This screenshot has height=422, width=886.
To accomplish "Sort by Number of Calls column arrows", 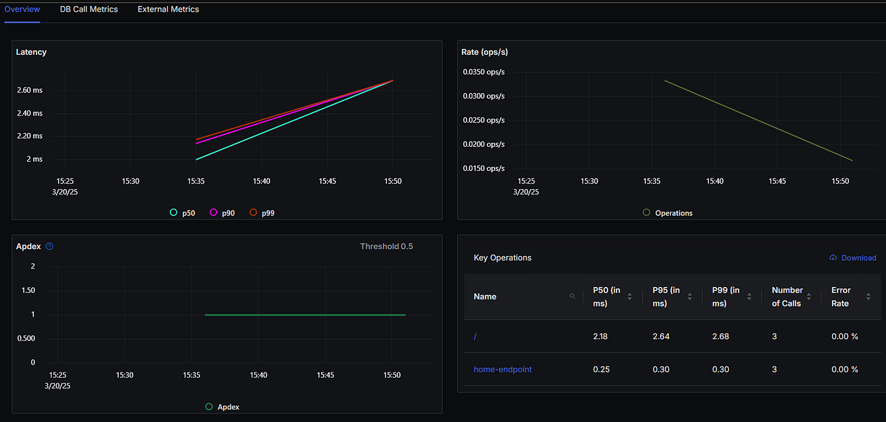I will (809, 297).
